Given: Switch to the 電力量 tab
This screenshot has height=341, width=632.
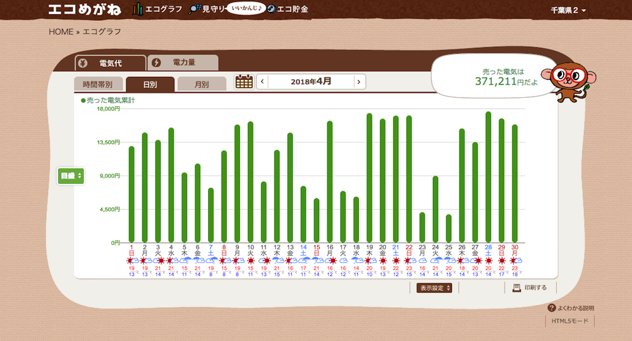Looking at the screenshot, I should point(183,63).
